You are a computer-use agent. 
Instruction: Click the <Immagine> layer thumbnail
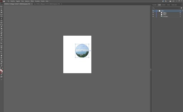[161, 16]
